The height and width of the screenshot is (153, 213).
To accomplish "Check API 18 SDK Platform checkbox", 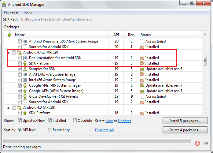I will (x=20, y=113).
